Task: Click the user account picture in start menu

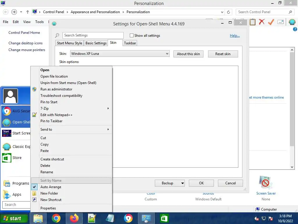Action: pyautogui.click(x=11, y=96)
